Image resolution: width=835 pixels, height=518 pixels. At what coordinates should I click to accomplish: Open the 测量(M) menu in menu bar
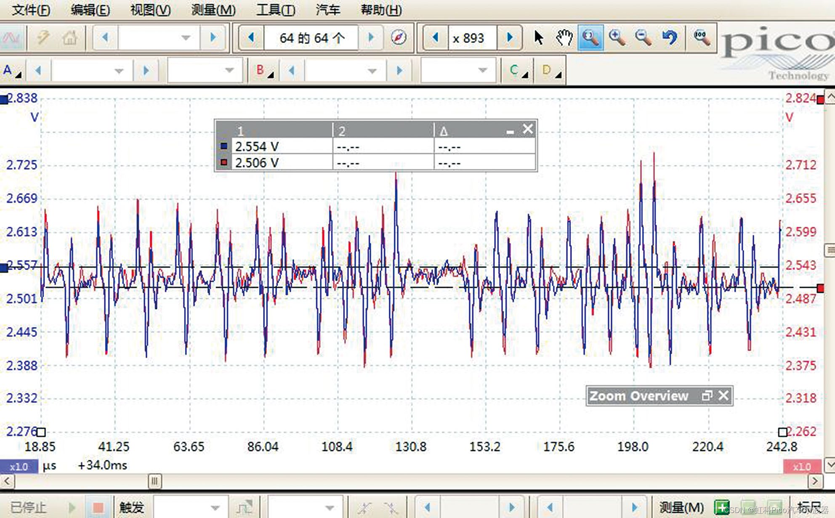[x=213, y=9]
